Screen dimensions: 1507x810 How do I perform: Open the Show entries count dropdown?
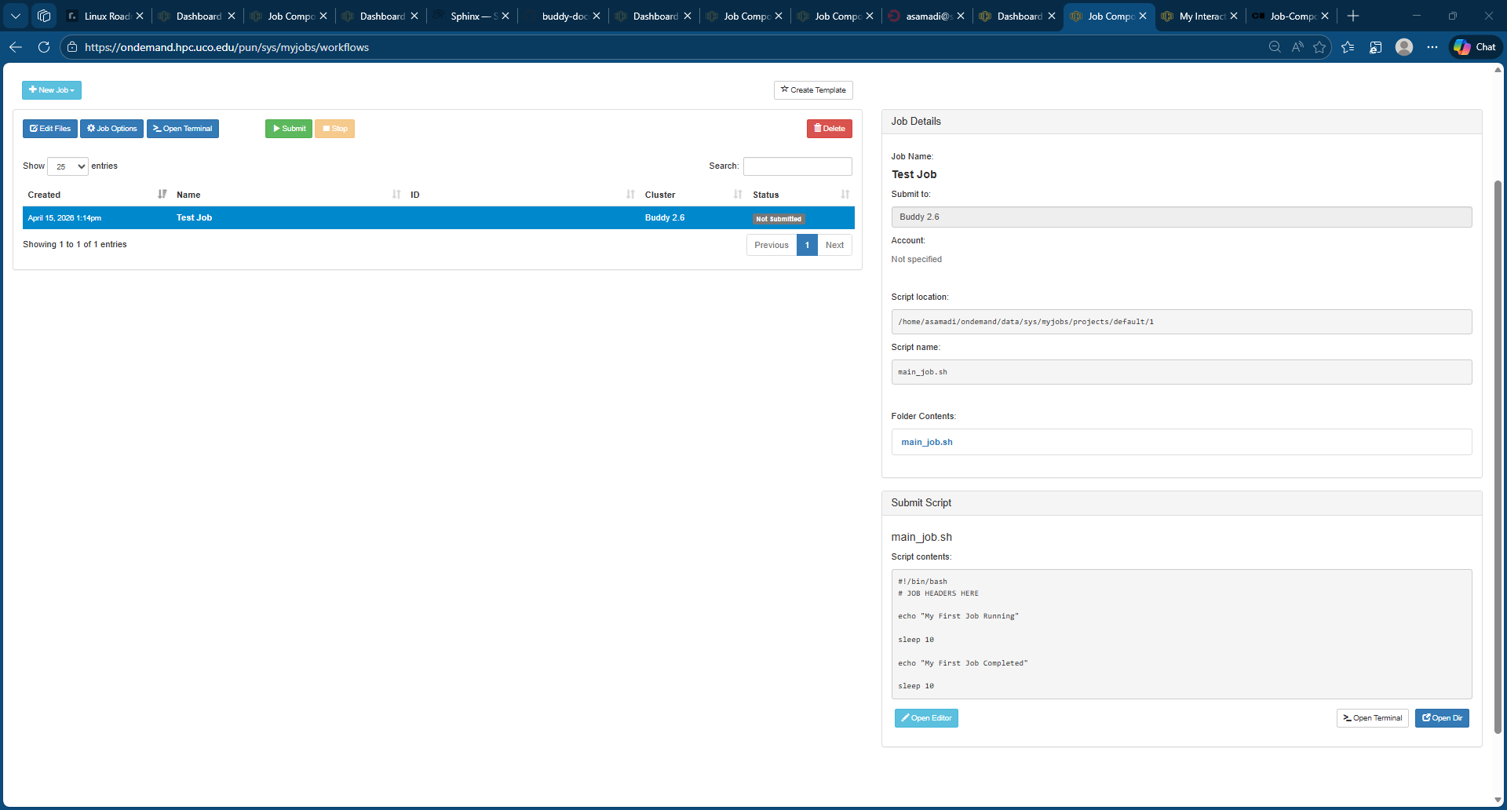(x=68, y=166)
